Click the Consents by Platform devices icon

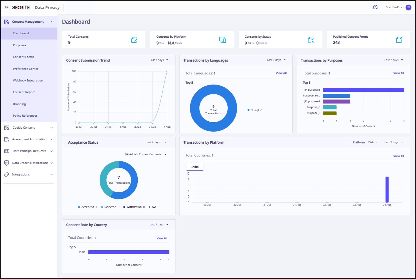(222, 40)
